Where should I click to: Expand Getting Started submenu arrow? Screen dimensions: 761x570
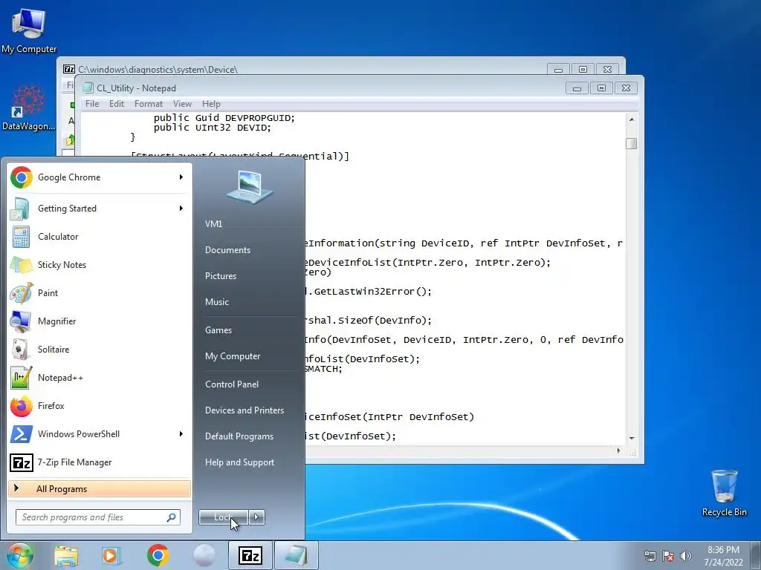[x=181, y=209]
